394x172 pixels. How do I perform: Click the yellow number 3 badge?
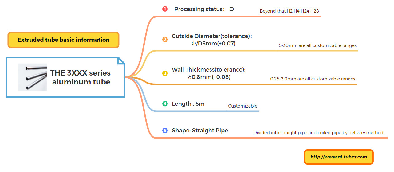[165, 73]
